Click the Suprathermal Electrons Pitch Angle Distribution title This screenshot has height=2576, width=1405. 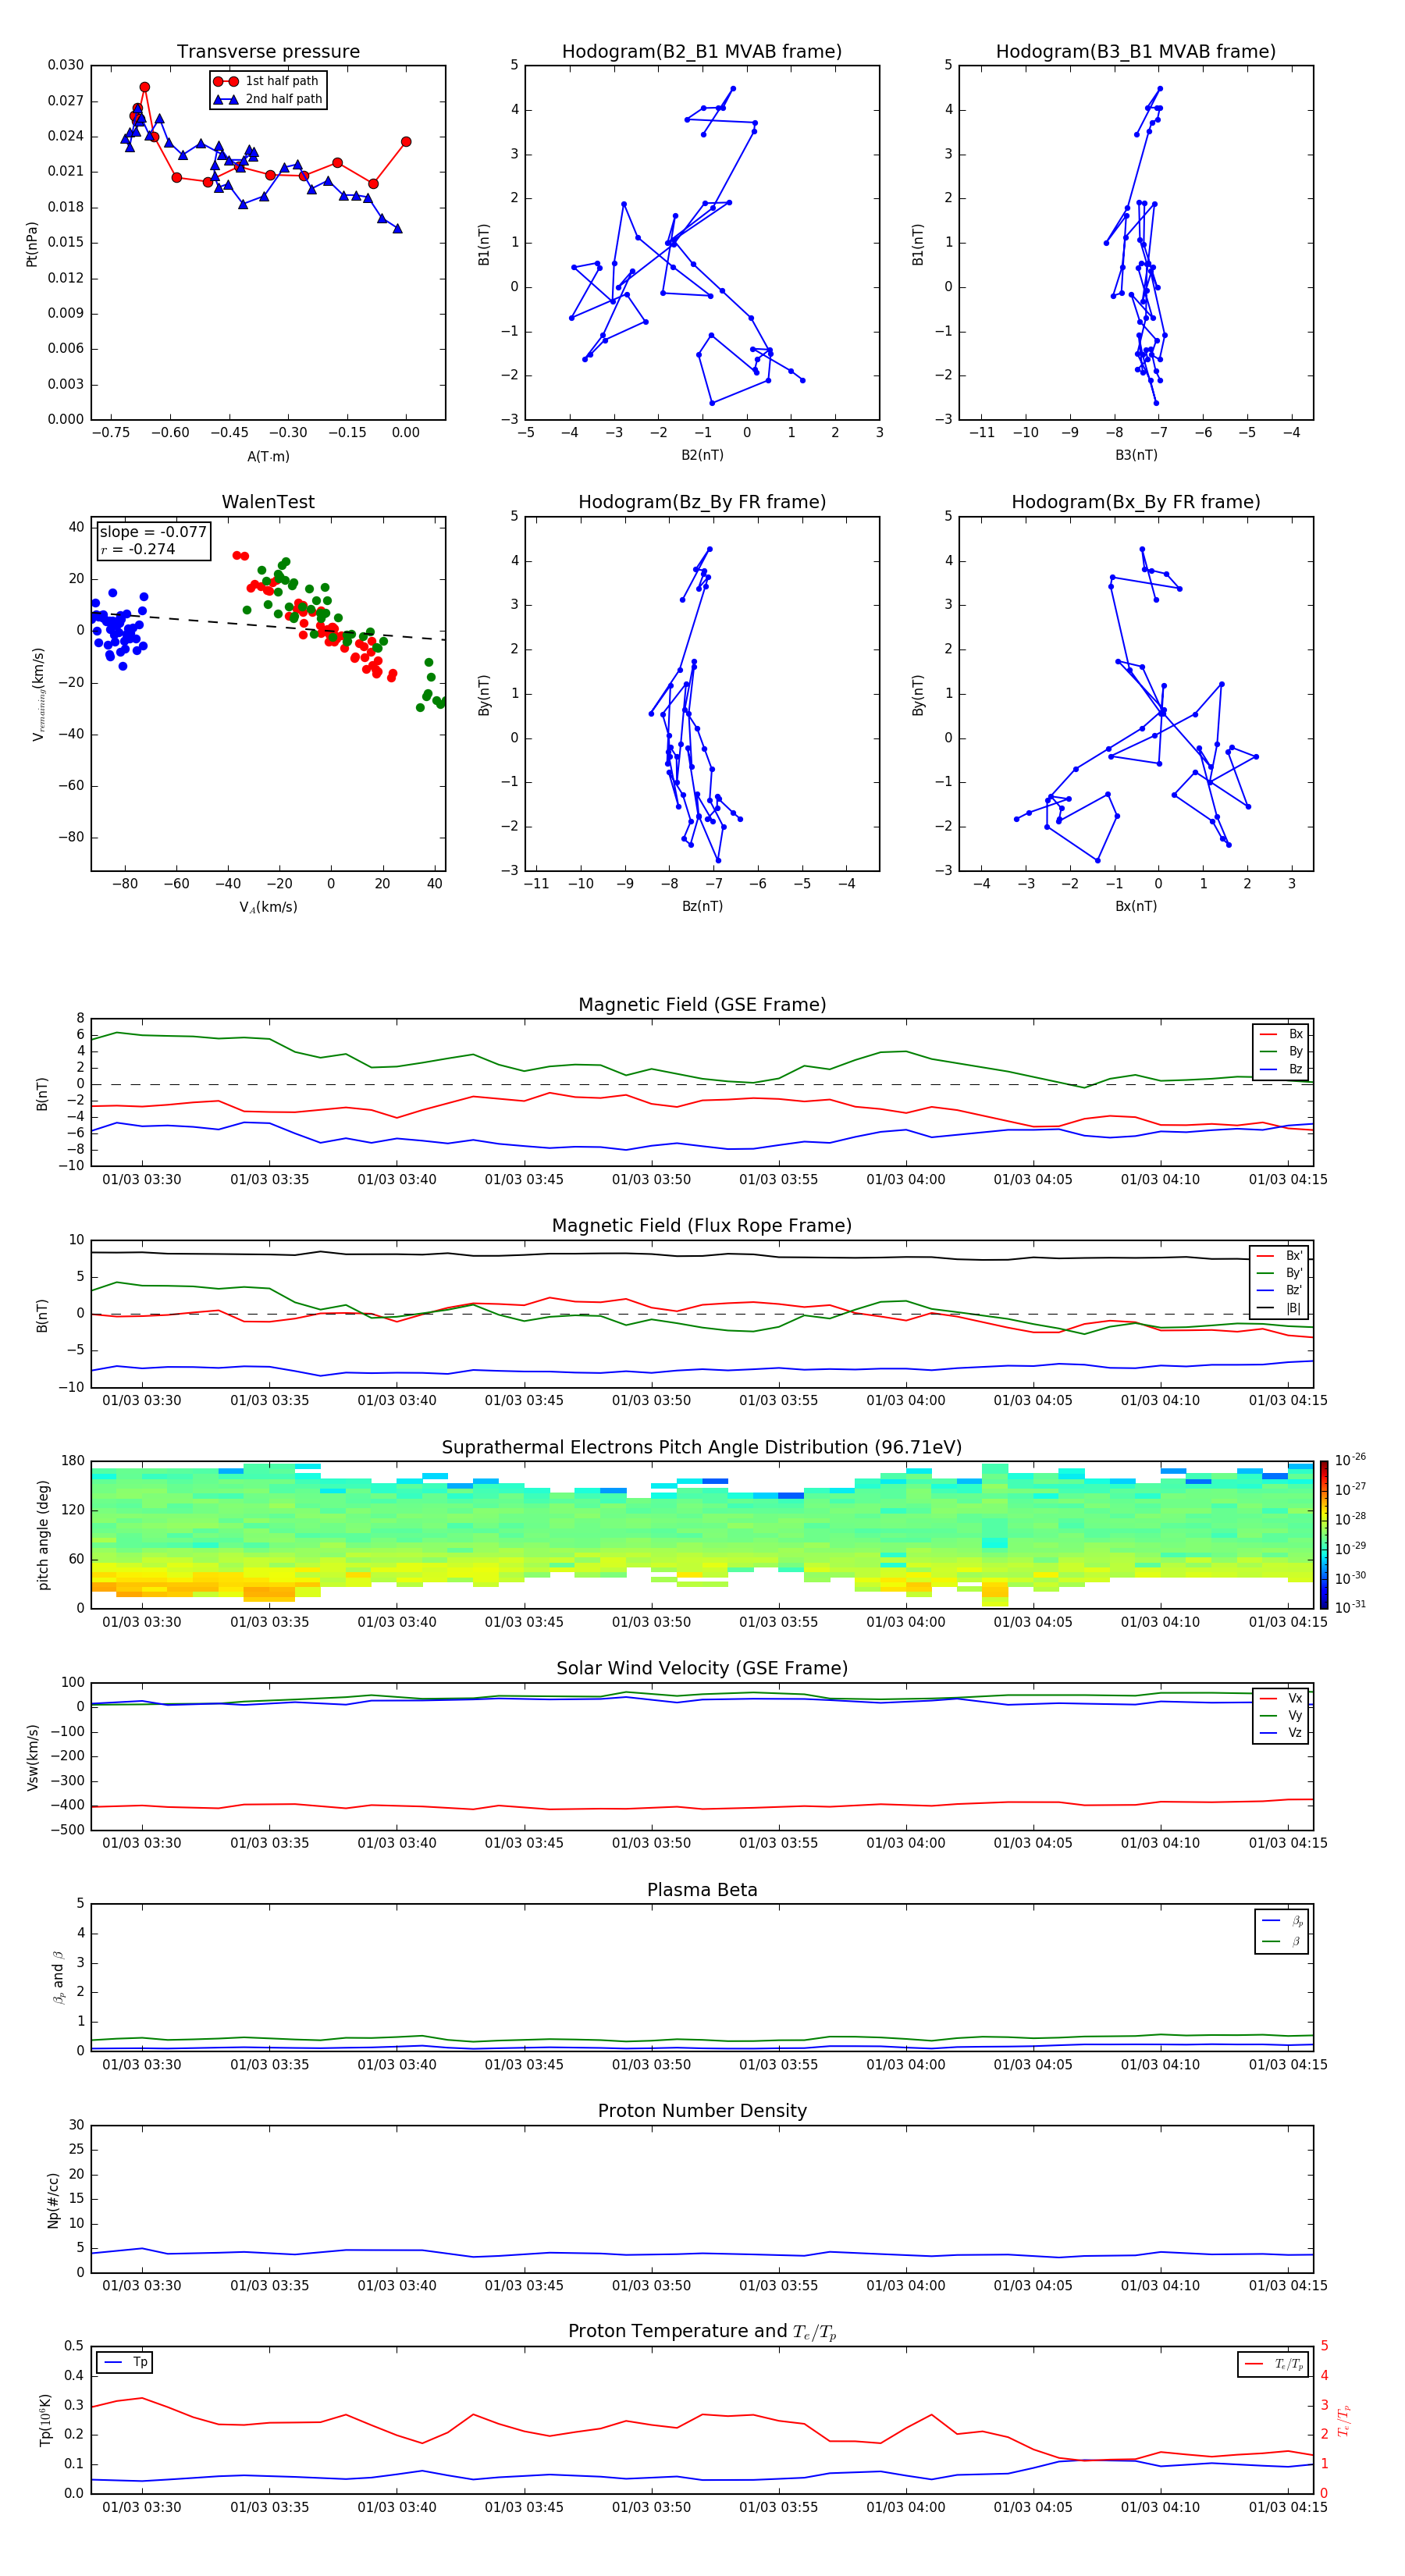click(x=702, y=1448)
